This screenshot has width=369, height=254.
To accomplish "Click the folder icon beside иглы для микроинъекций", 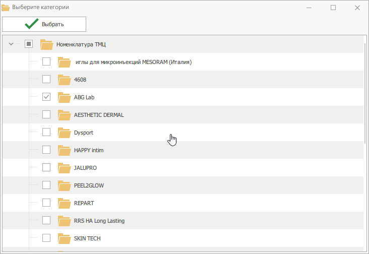I will click(x=64, y=62).
